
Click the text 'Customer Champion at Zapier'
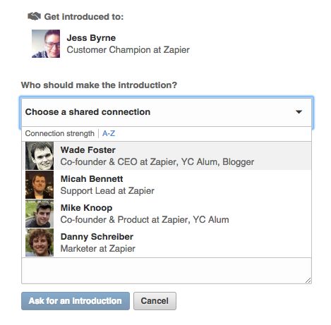point(128,50)
